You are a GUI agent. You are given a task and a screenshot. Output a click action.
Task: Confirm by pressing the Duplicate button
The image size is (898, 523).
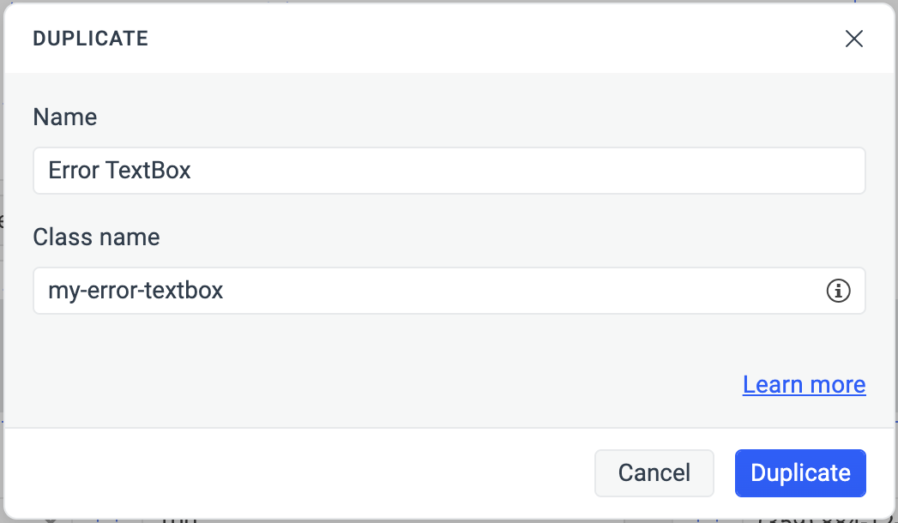pos(799,472)
